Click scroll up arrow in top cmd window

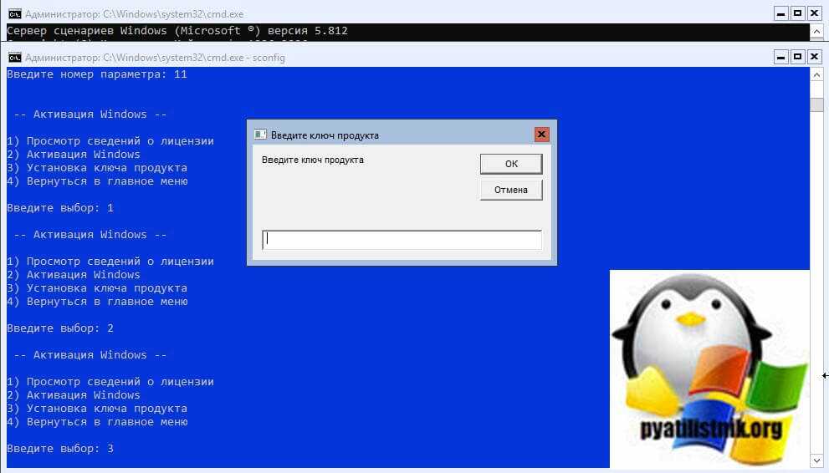coord(816,32)
